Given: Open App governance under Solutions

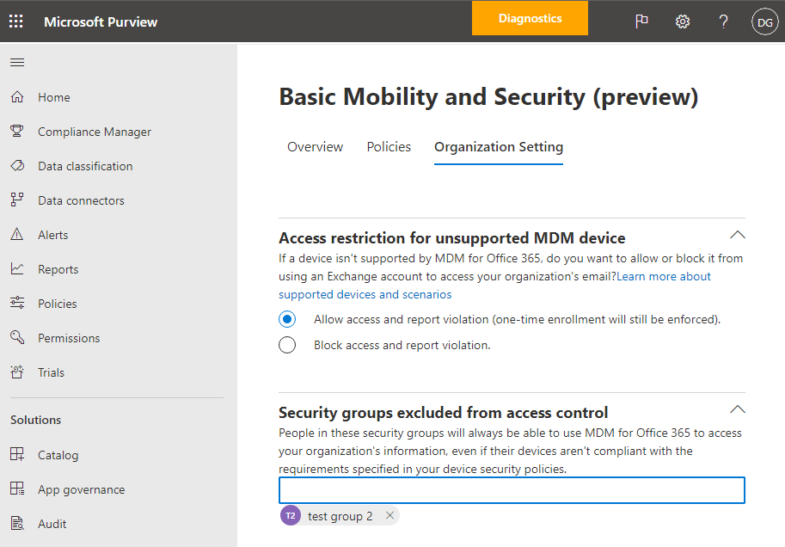Looking at the screenshot, I should tap(82, 490).
